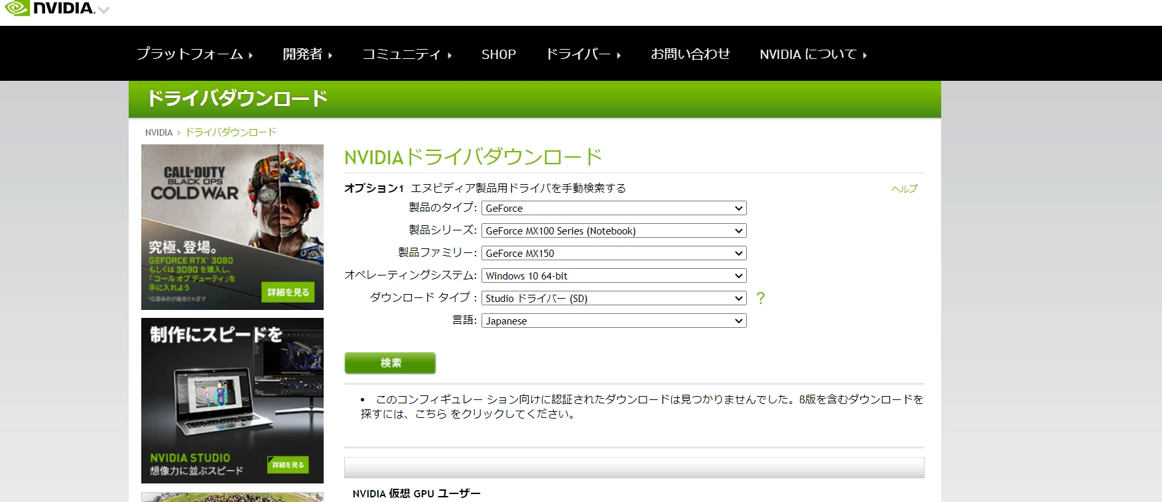Open the ダウンロード タイプ dropdown showing Studio ドライバー

tap(613, 298)
